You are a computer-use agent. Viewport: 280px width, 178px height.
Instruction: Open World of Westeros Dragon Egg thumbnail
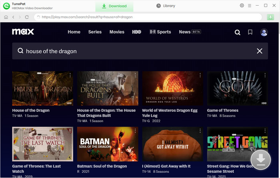[x=172, y=88]
